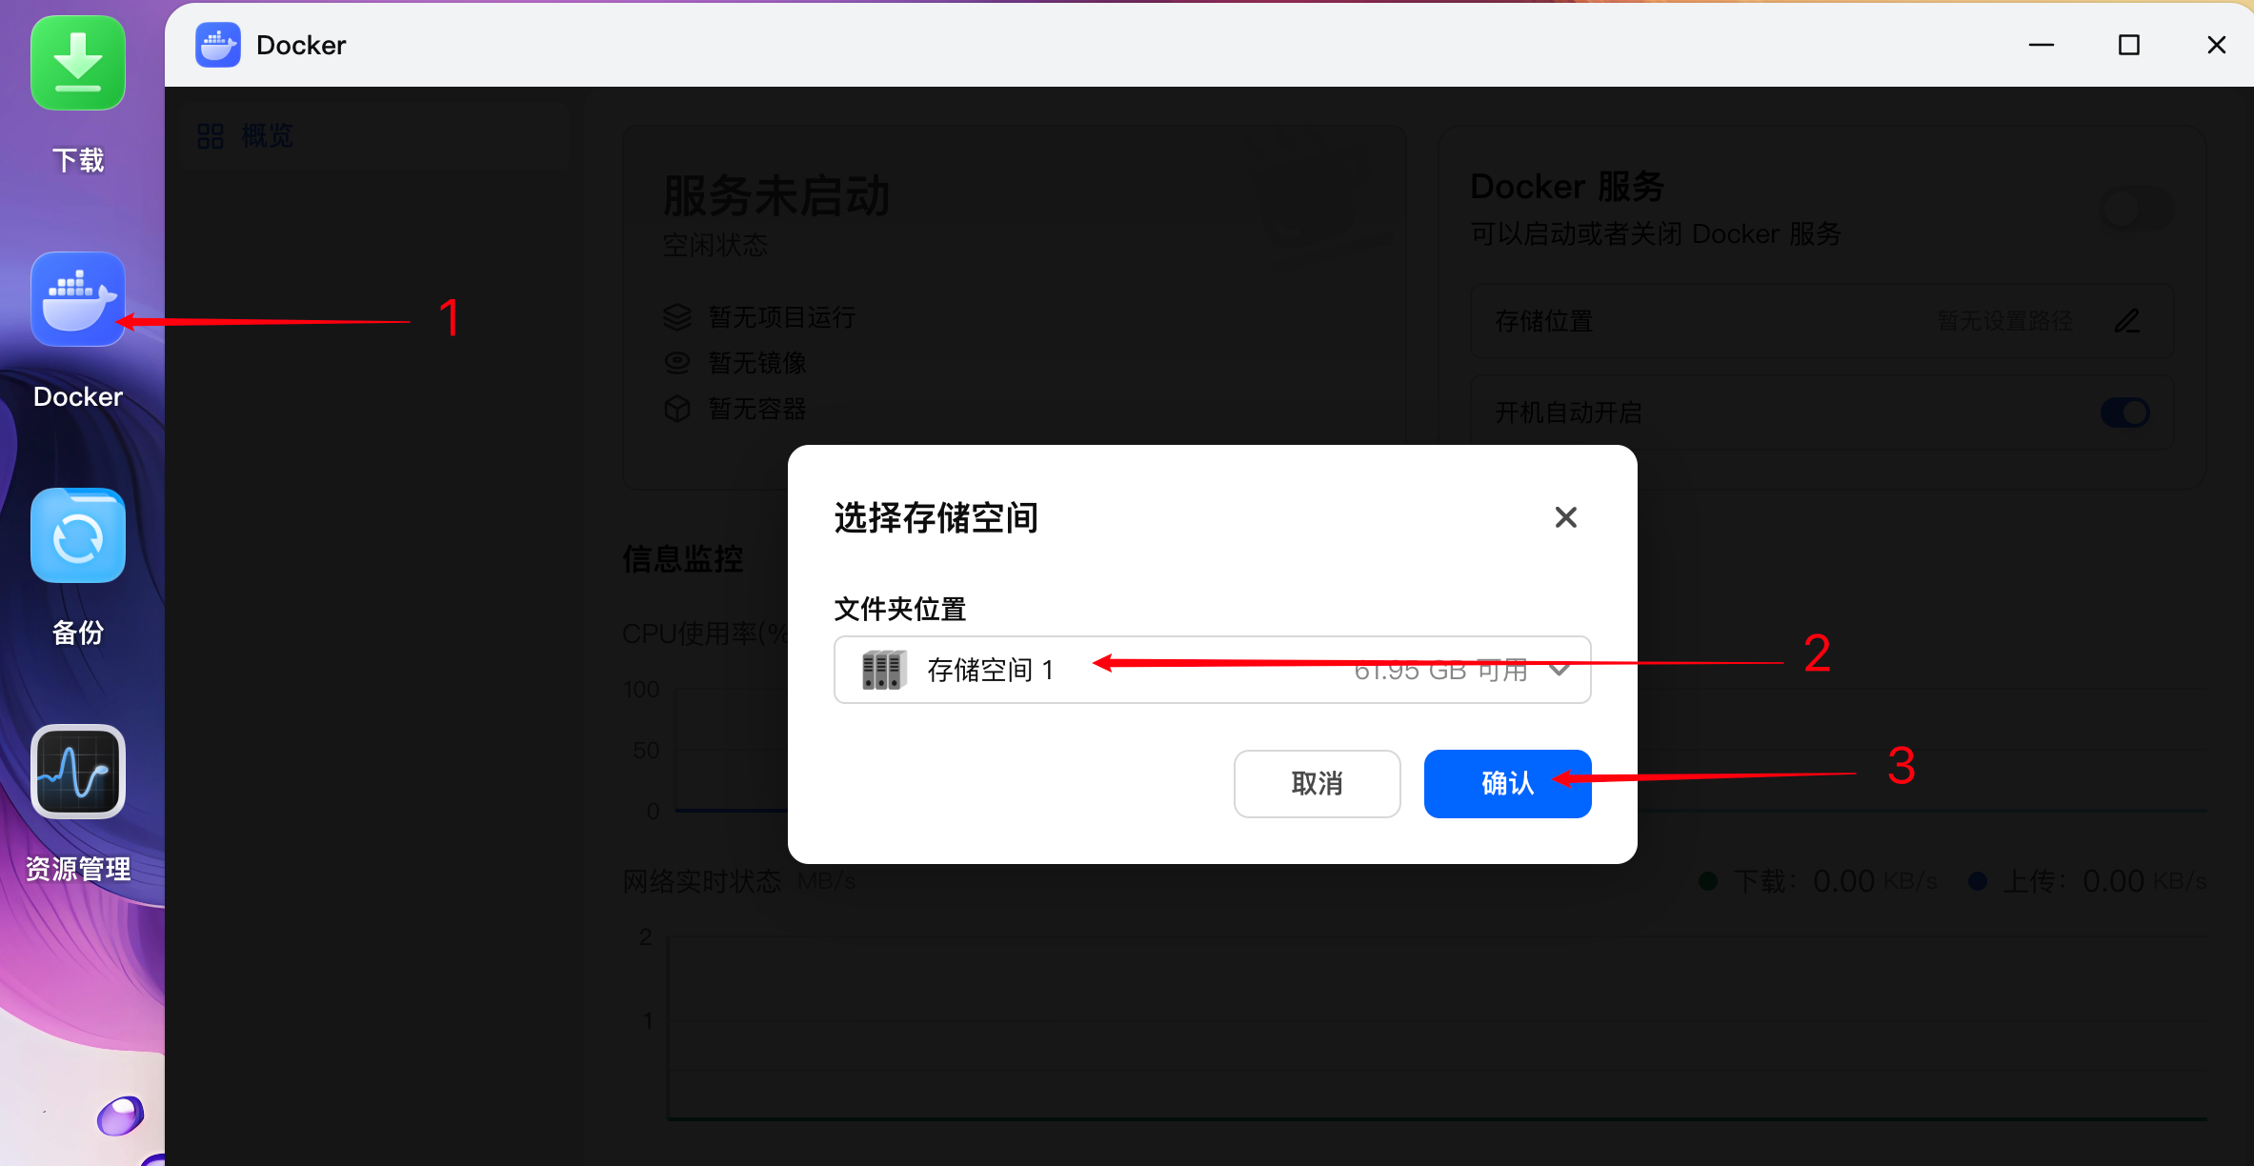Click the Docker logo in the title bar
2254x1166 pixels.
coord(218,45)
